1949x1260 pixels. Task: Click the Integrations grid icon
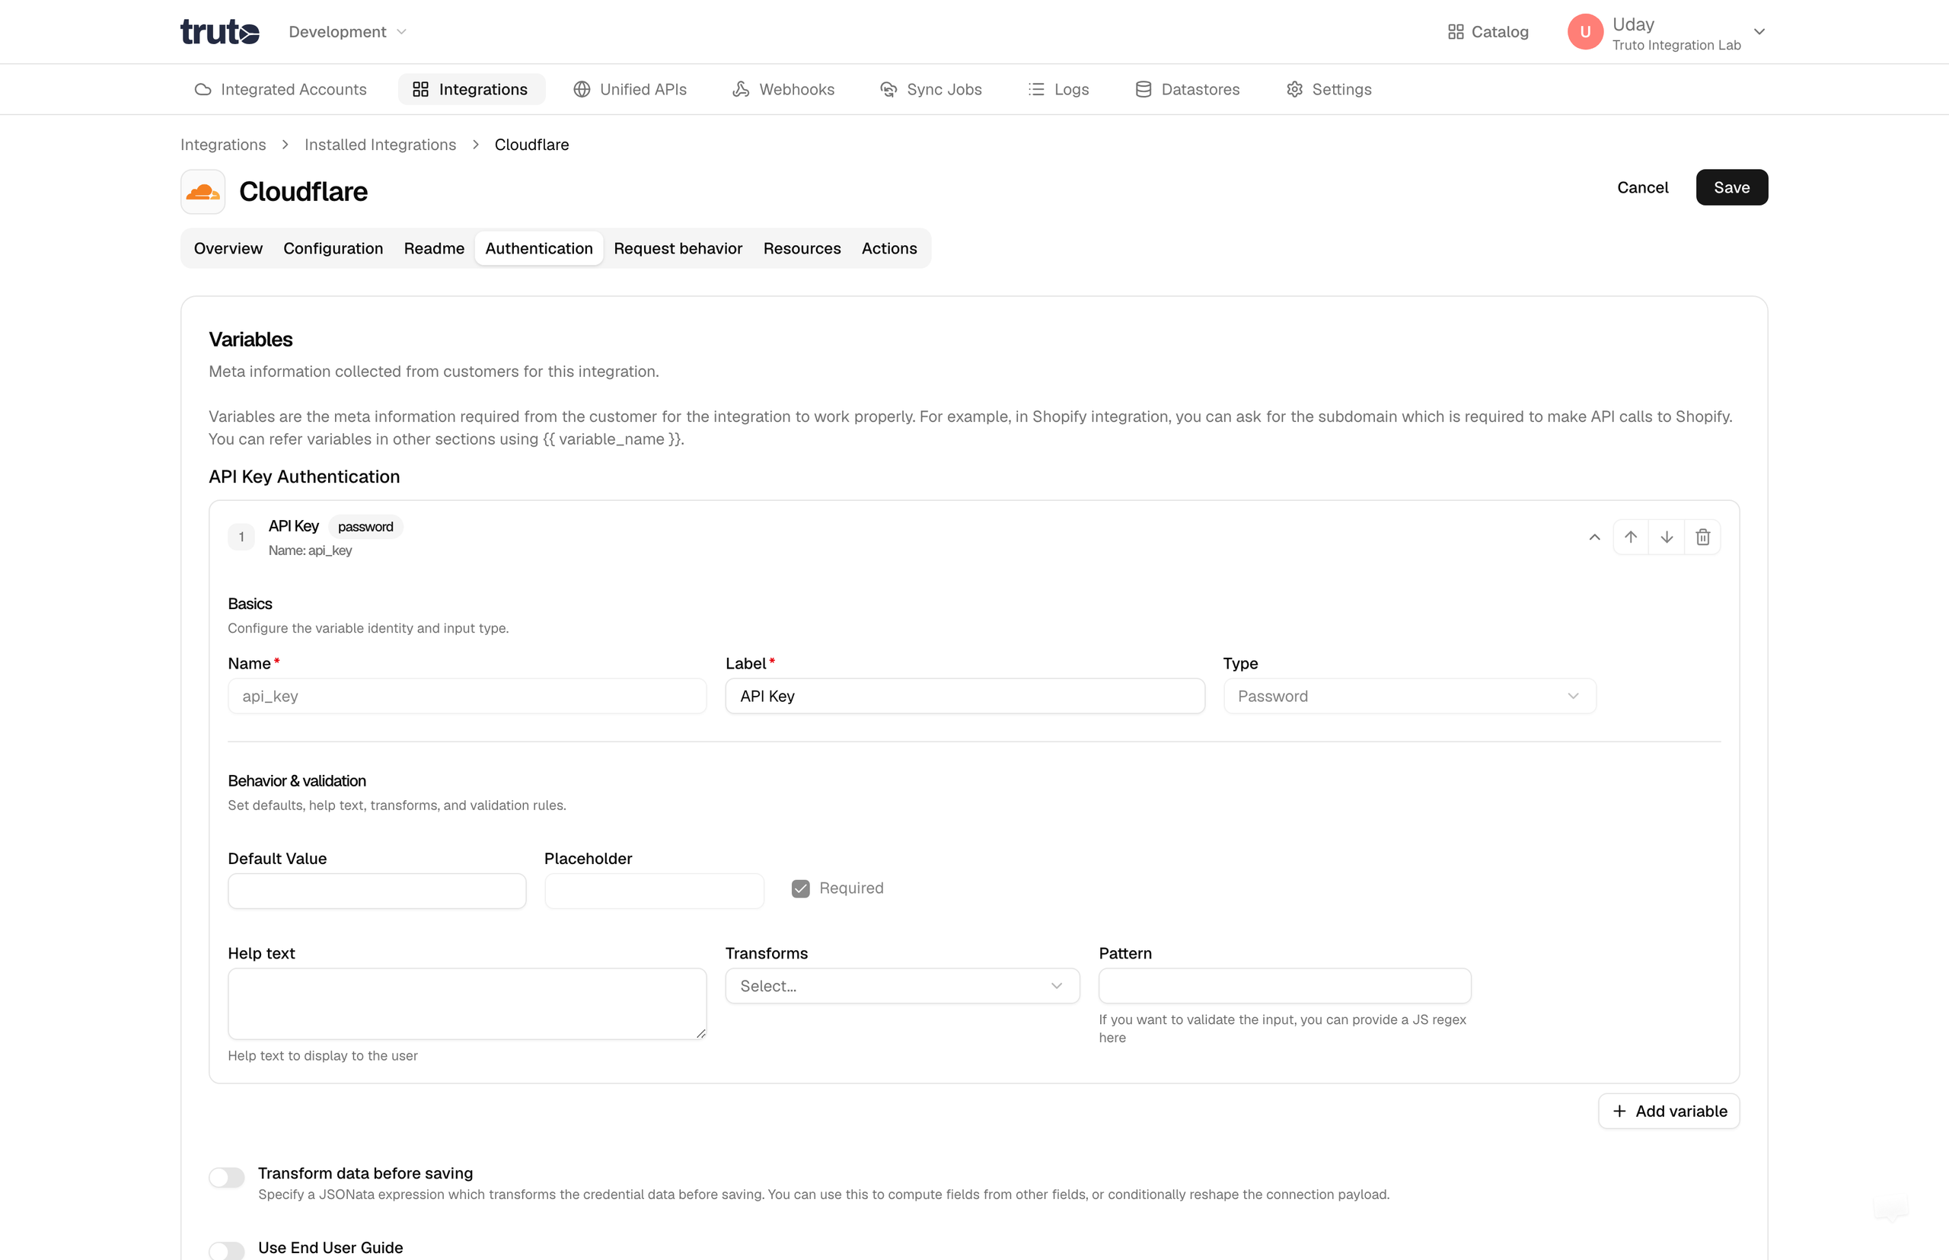[x=420, y=89]
